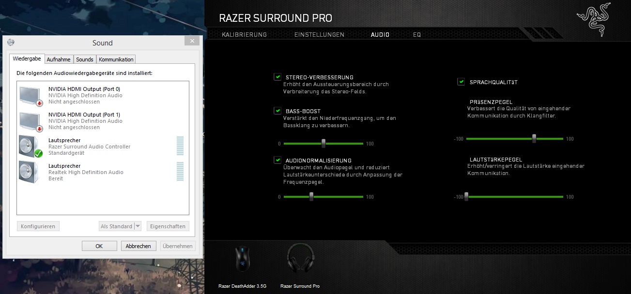Toggle the Sprachqualität checkbox
This screenshot has width=631, height=294.
tap(461, 82)
